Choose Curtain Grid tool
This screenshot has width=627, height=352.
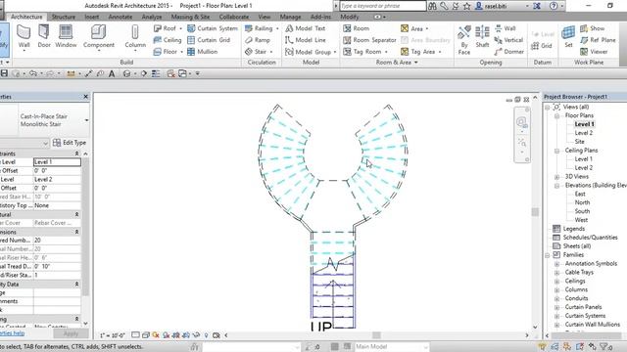[209, 40]
